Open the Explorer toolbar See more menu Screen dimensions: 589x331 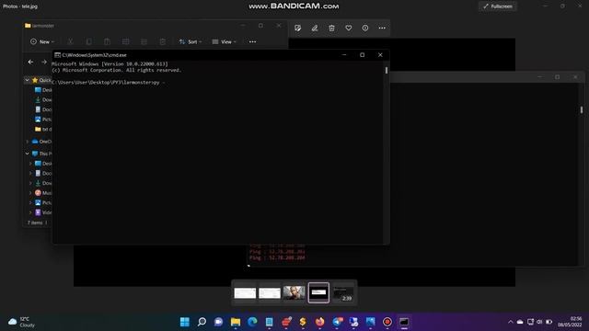coord(253,41)
